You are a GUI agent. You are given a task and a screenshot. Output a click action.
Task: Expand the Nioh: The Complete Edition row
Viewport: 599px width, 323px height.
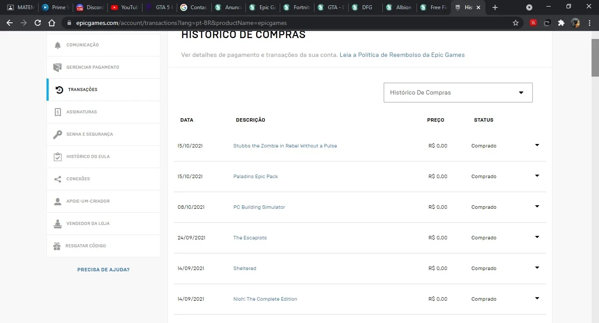tap(537, 298)
